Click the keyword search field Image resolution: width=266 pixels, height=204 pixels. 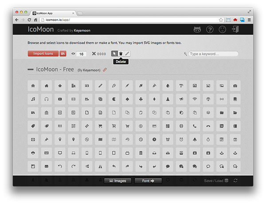pyautogui.click(x=213, y=54)
